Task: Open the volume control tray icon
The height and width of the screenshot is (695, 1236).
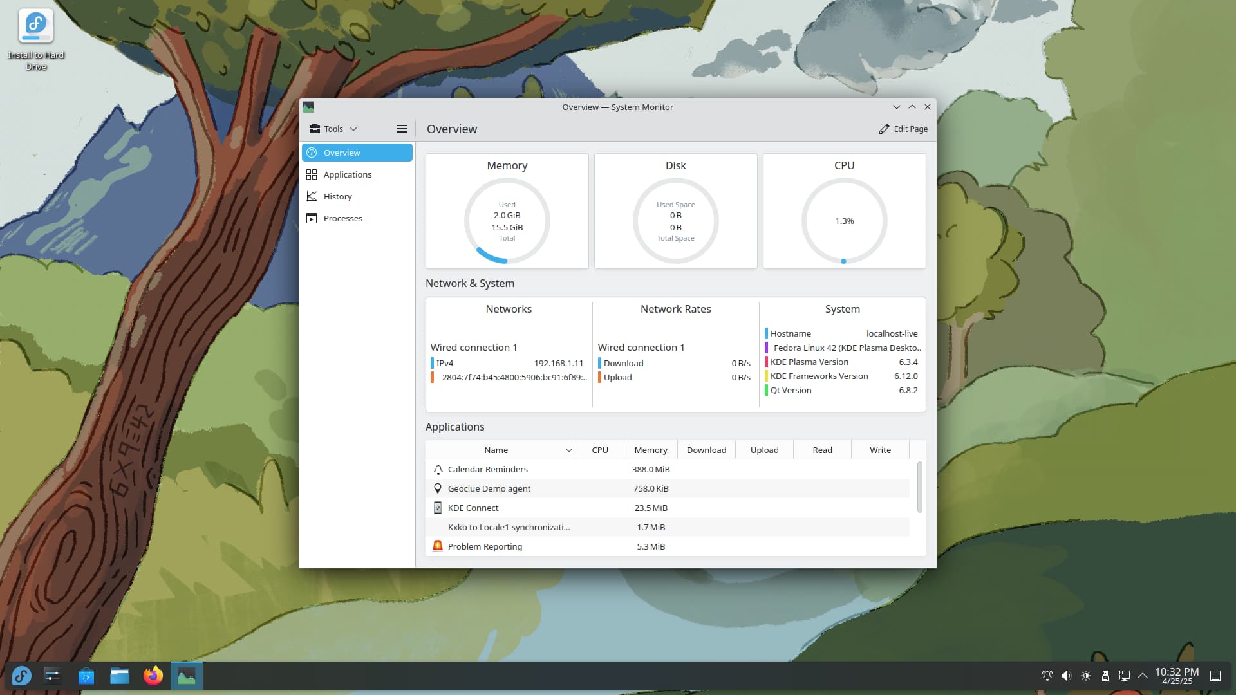Action: (x=1067, y=676)
